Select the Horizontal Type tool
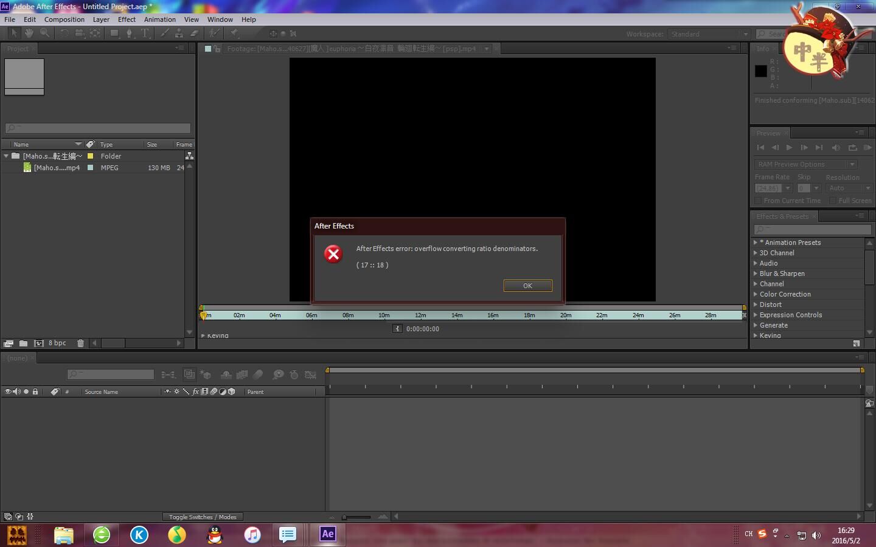The height and width of the screenshot is (547, 876). [x=145, y=33]
